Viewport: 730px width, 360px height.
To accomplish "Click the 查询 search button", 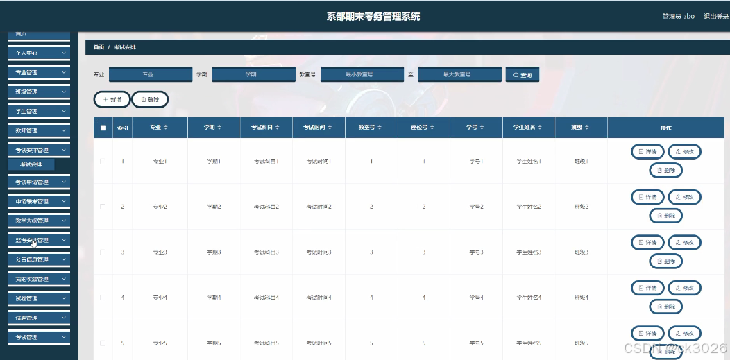I will point(523,74).
